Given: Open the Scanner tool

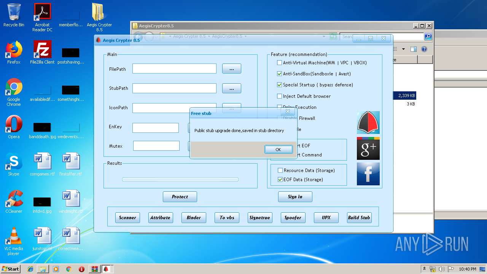Looking at the screenshot, I should click(x=127, y=218).
